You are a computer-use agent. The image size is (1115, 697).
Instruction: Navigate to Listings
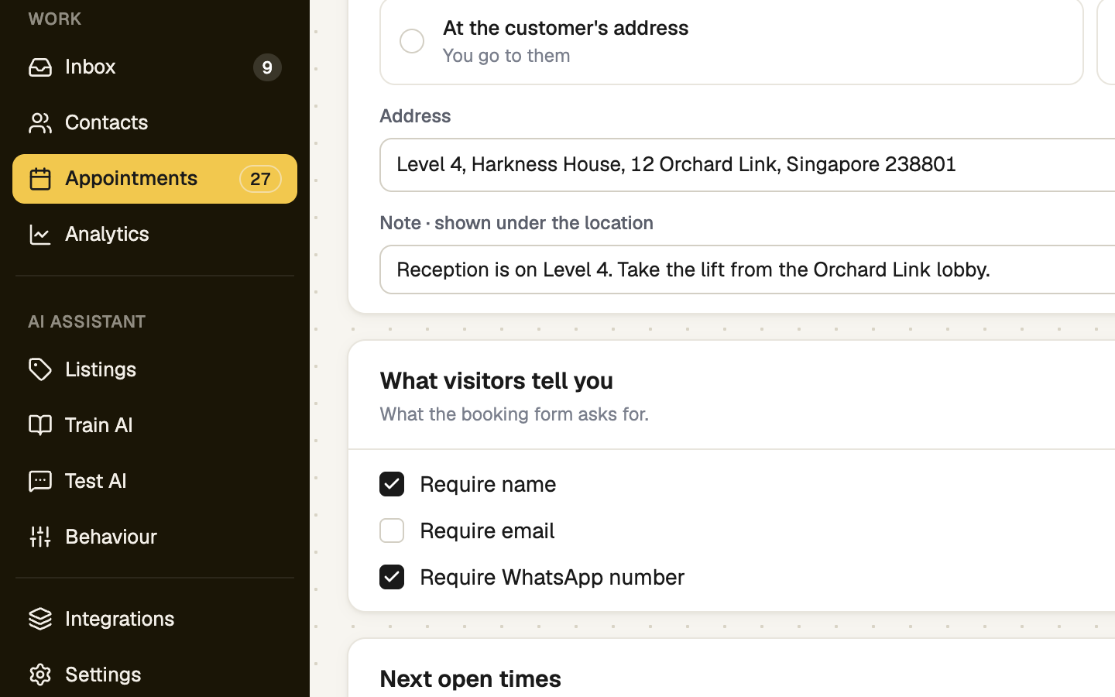click(155, 369)
